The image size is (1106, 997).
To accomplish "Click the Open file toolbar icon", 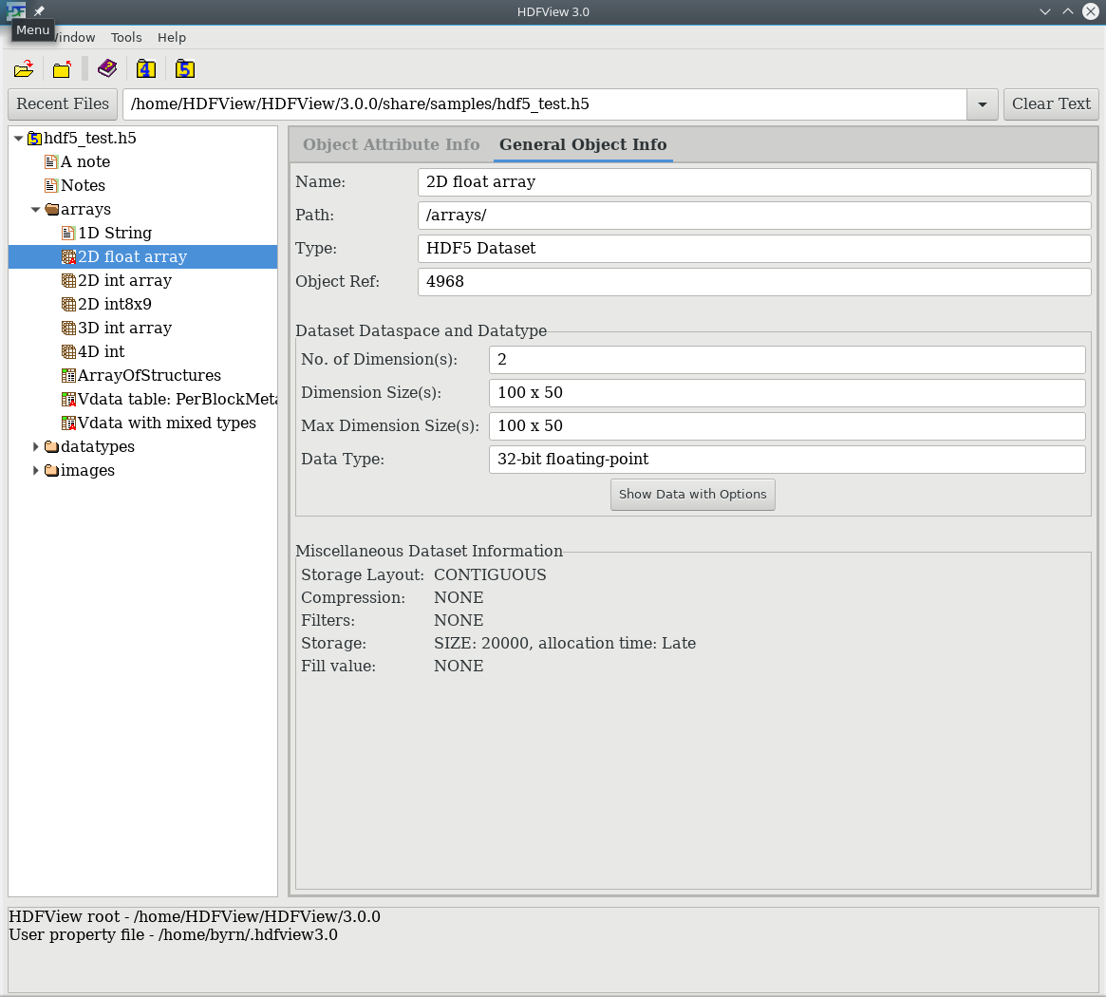I will [24, 68].
